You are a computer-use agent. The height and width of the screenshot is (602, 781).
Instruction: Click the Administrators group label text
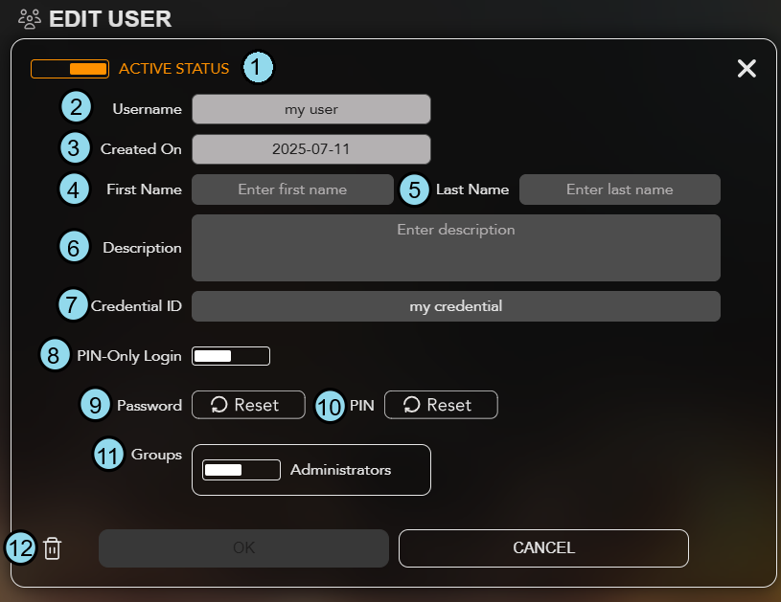[x=340, y=470]
